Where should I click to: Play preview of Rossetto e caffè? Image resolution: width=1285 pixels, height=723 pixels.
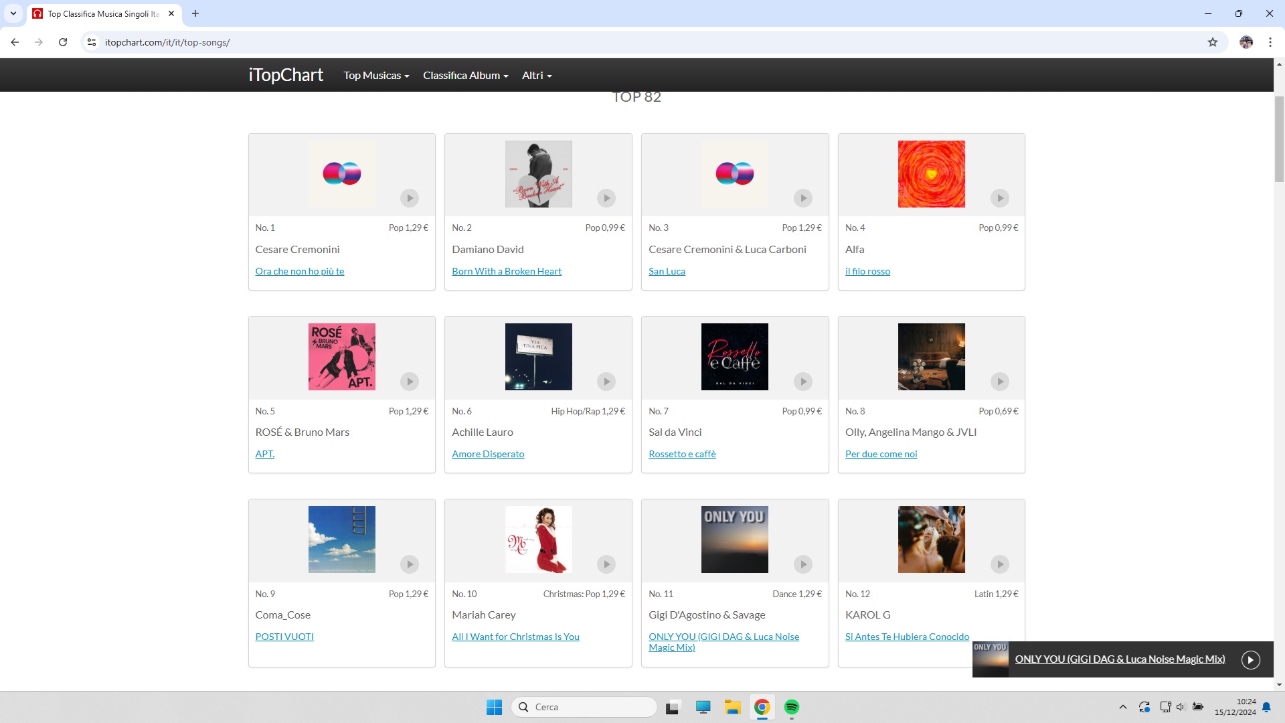[803, 382]
